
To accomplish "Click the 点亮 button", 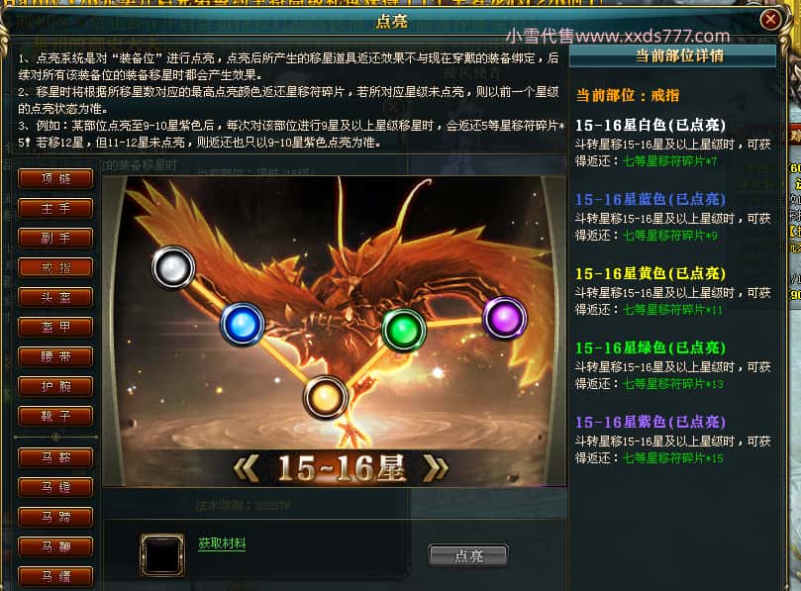I will (x=468, y=555).
